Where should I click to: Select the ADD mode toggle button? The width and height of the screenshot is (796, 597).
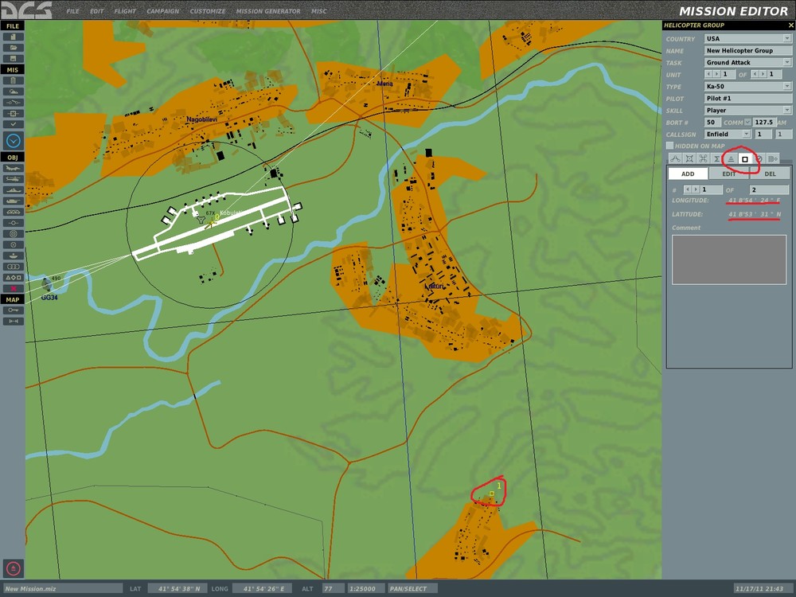[x=688, y=174]
